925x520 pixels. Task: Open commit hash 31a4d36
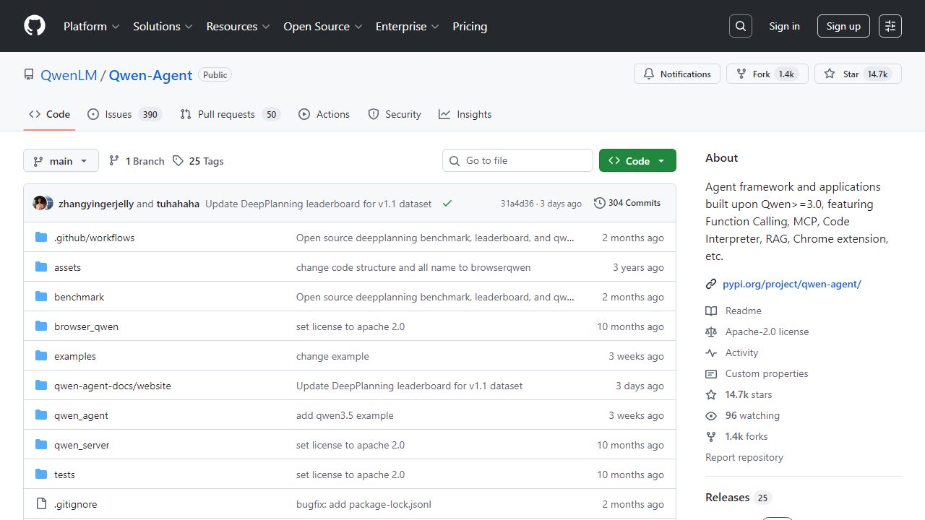click(517, 204)
